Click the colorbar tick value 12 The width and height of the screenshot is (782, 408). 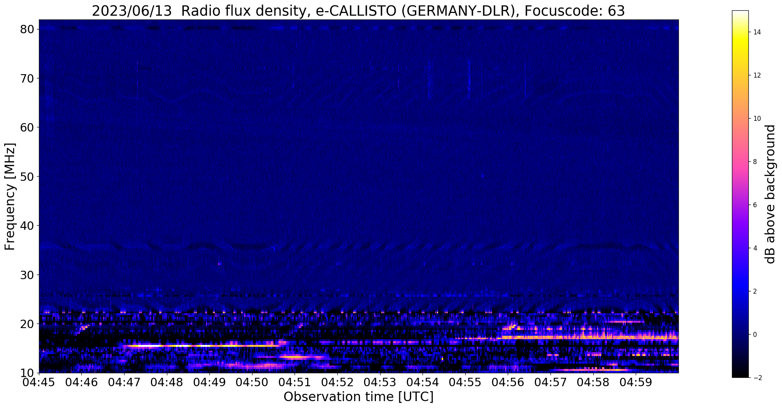(x=756, y=75)
